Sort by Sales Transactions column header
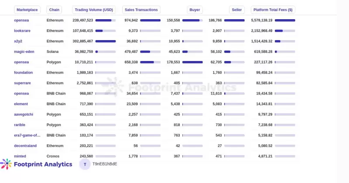349x183 pixels. tap(141, 10)
